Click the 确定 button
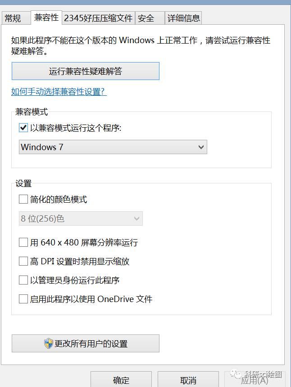This screenshot has width=291, height=387. pos(121,380)
